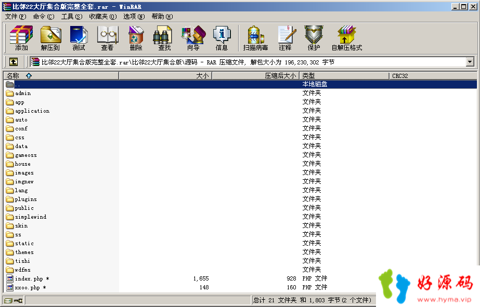
Task: Sort by Packed Size (压缩后大小) header
Action: click(256, 75)
